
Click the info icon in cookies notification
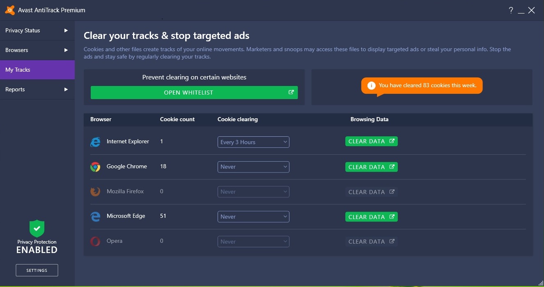371,86
